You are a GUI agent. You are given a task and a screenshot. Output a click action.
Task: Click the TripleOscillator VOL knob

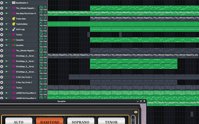click(x=41, y=23)
